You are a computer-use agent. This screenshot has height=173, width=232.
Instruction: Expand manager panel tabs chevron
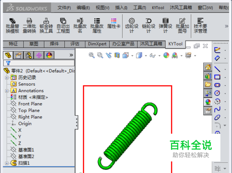click(71, 55)
